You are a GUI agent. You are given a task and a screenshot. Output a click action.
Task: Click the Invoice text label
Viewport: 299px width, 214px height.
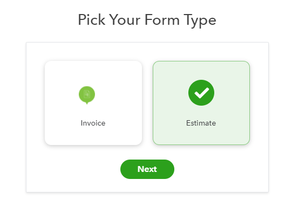coord(93,123)
